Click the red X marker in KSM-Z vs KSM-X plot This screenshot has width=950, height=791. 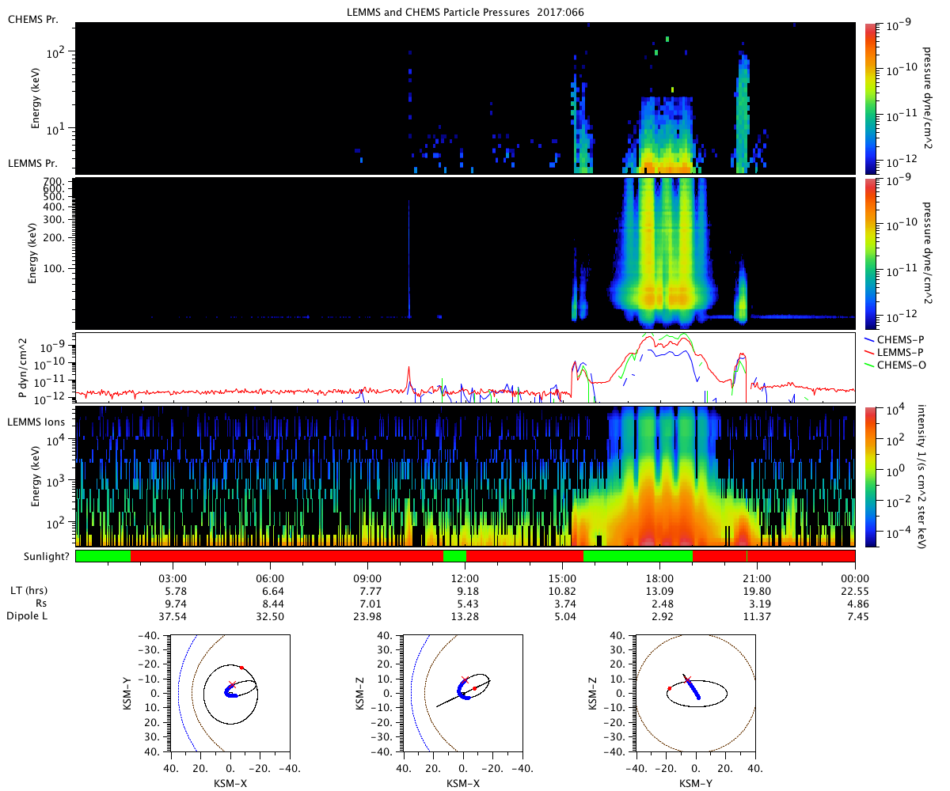[464, 679]
